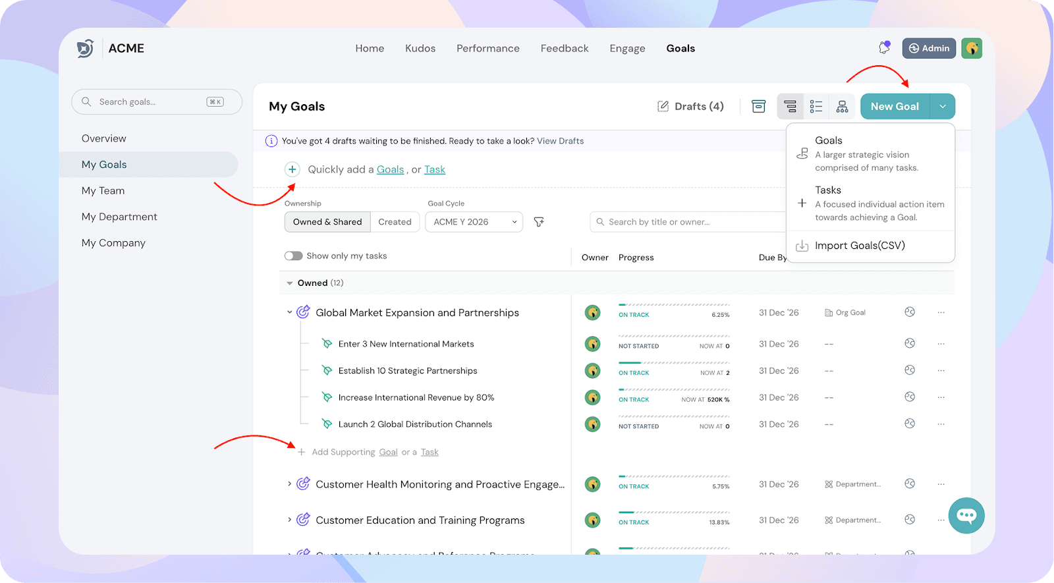Click progress bar of Establish 10 Strategic Partnerships

[x=674, y=363]
